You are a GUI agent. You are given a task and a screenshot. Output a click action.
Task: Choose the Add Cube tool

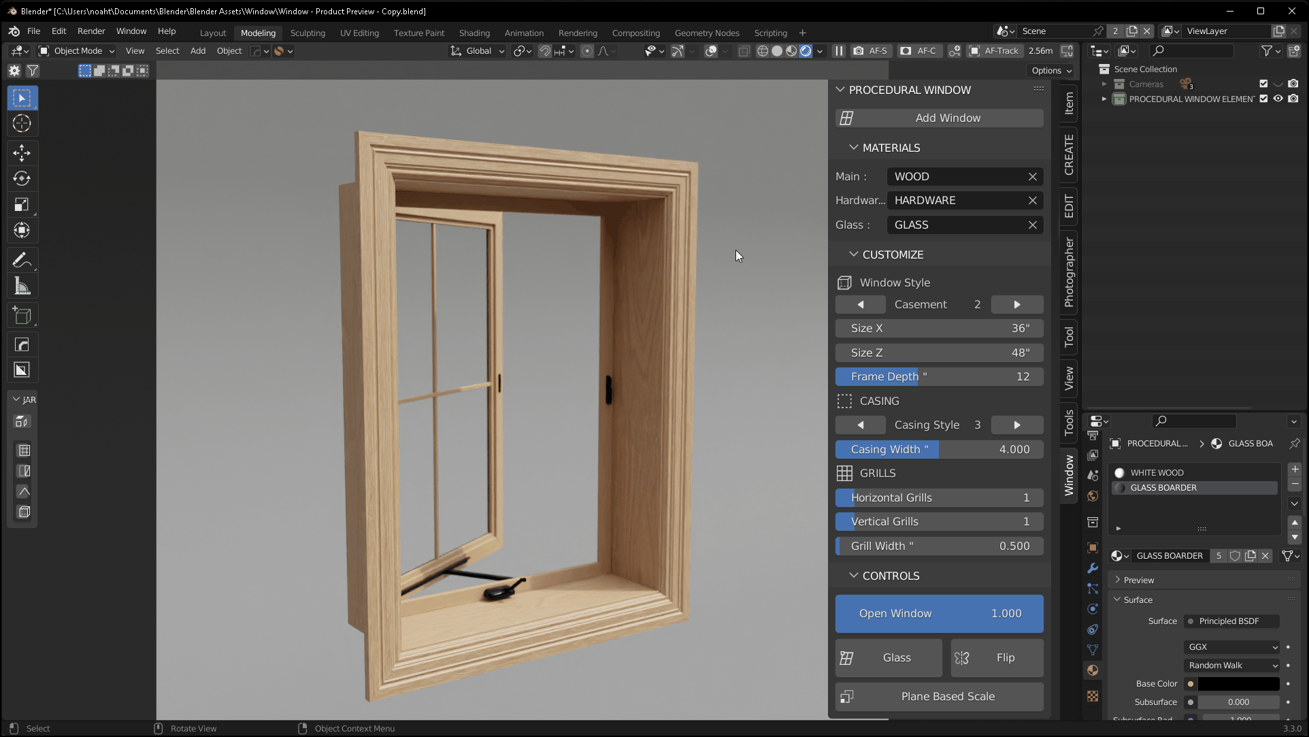tap(22, 316)
